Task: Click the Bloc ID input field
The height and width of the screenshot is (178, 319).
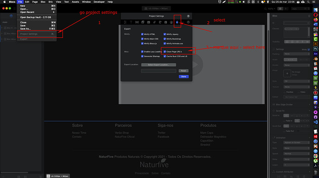Action: (x=297, y=23)
